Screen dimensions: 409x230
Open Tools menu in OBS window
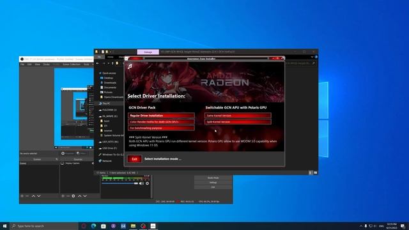point(86,65)
